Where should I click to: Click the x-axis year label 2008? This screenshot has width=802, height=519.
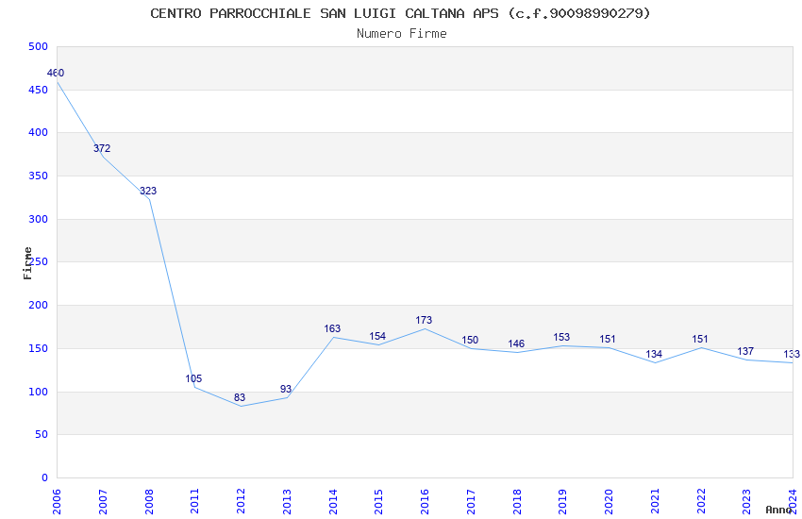coord(148,501)
